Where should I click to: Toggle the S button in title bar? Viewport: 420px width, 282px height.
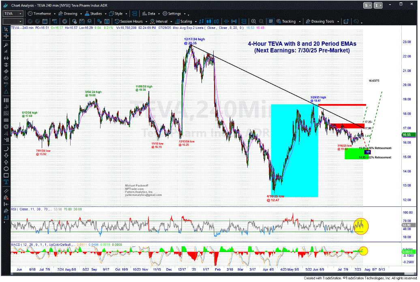pyautogui.click(x=367, y=5)
